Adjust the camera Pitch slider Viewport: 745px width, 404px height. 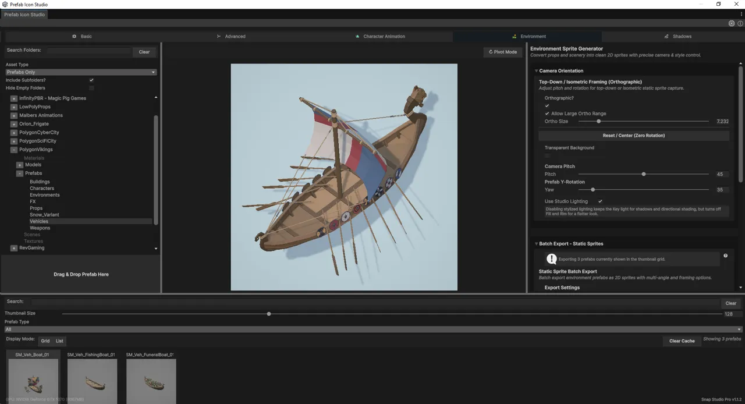[643, 174]
